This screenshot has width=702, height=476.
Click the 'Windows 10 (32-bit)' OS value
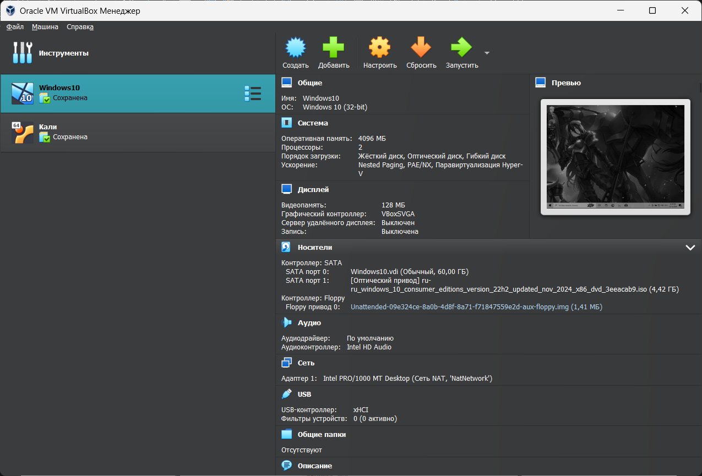[335, 107]
